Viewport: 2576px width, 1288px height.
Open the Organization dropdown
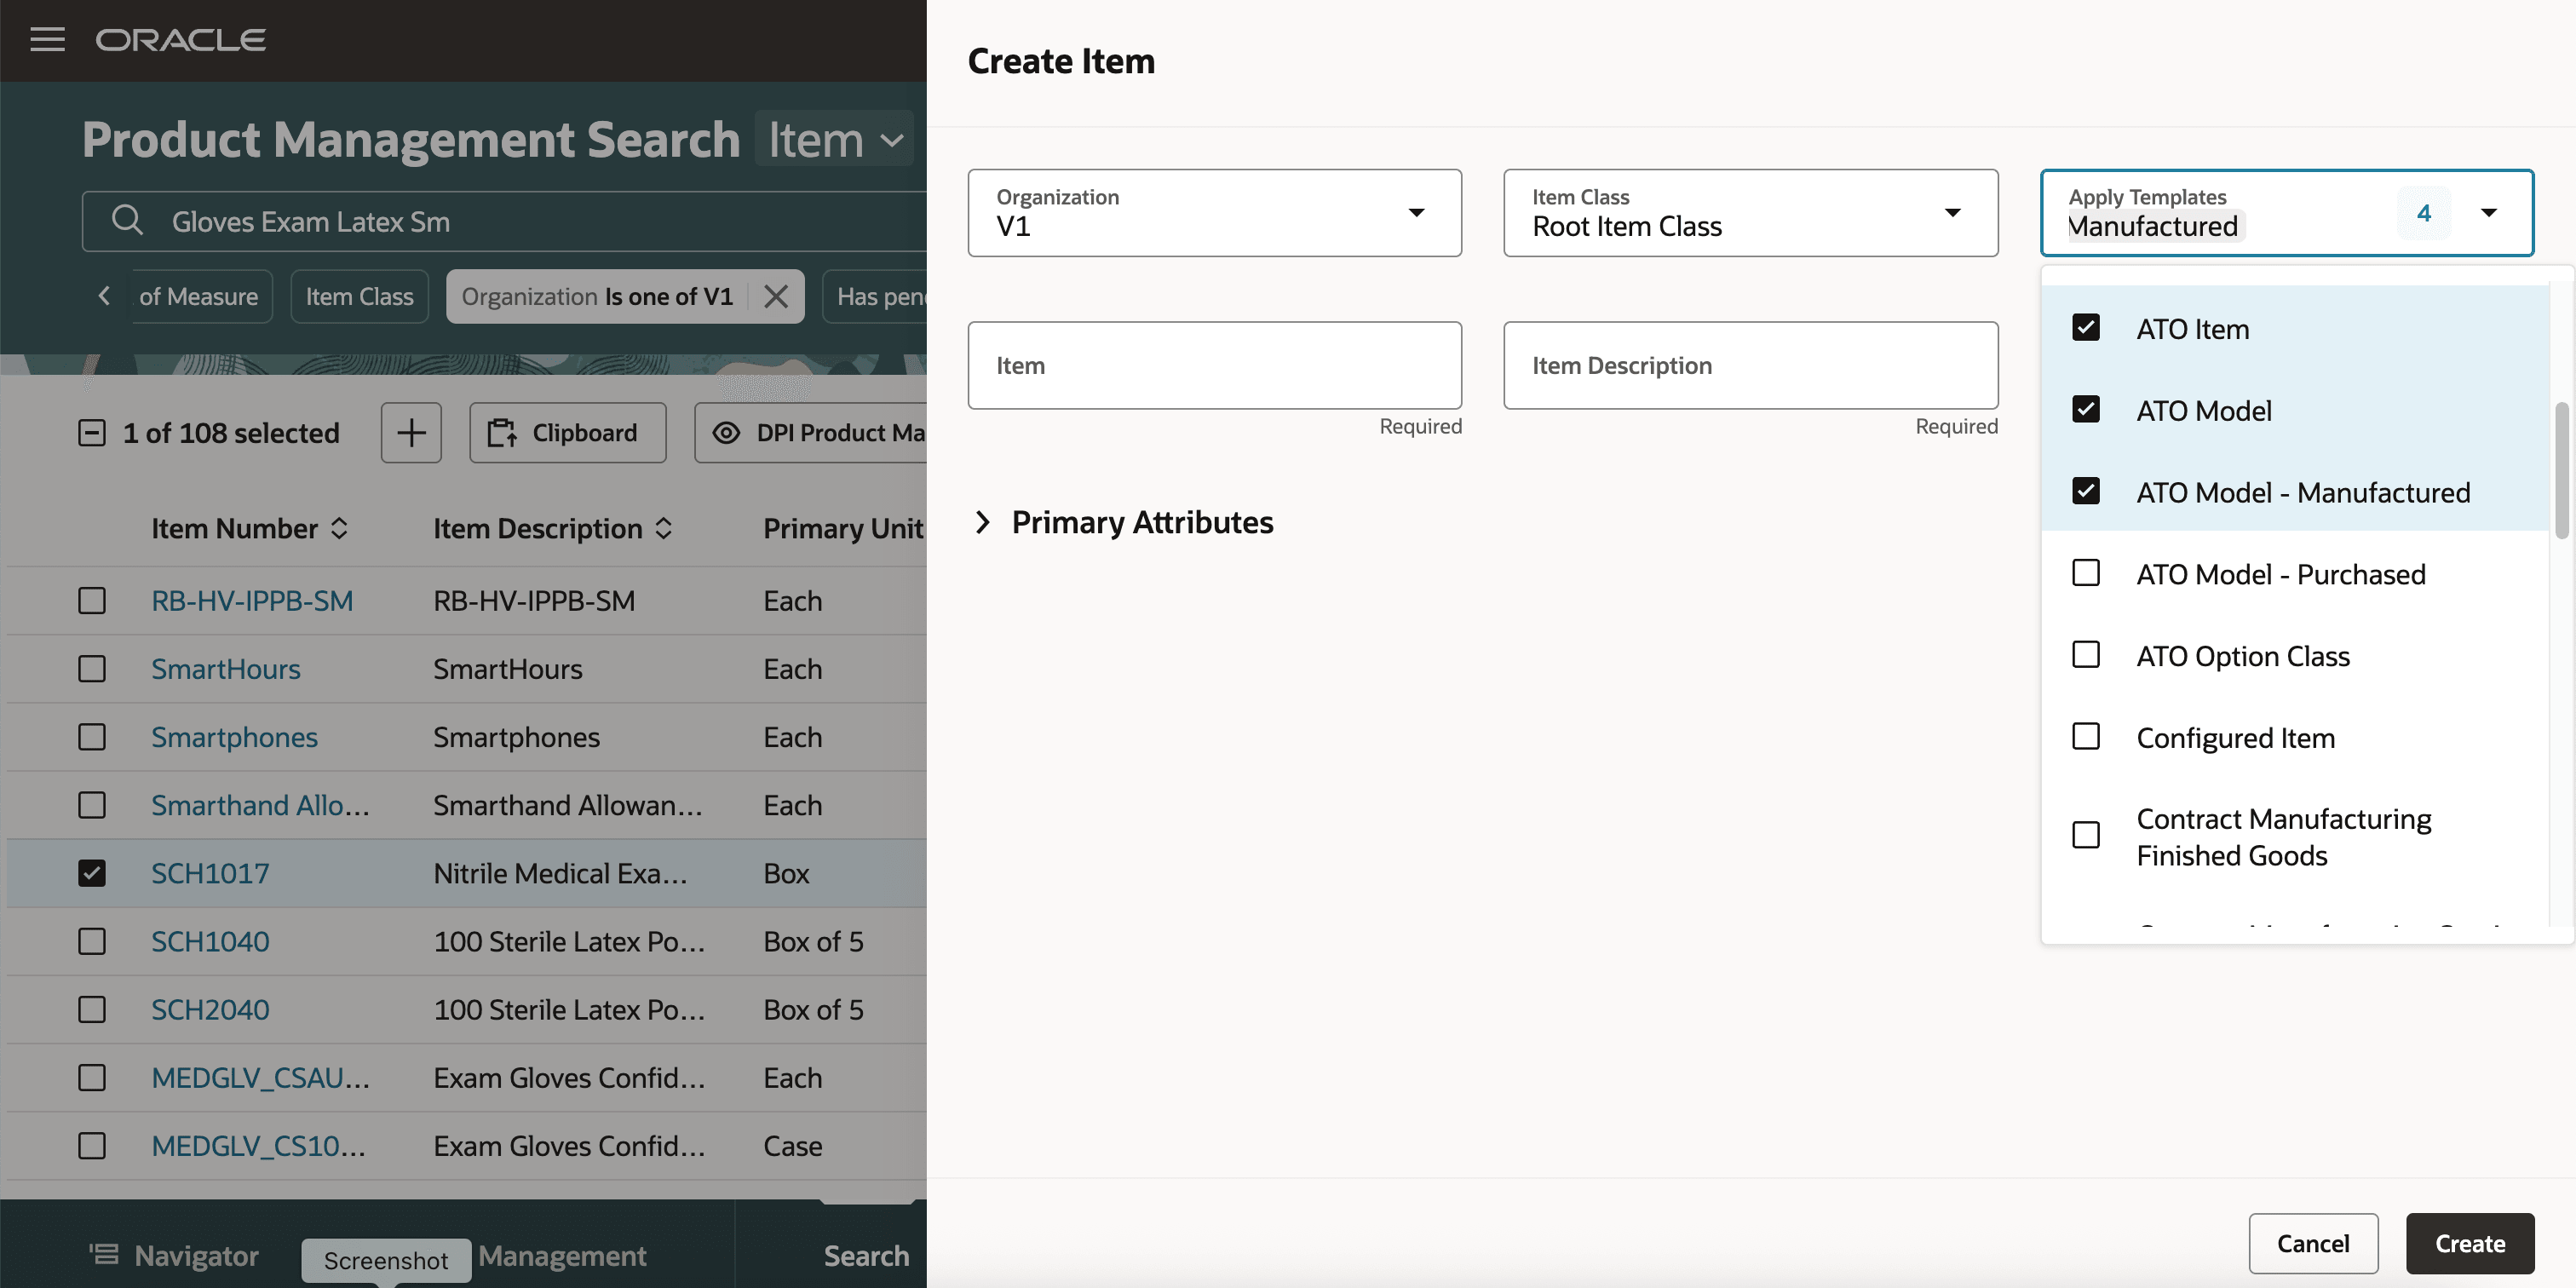(x=1415, y=212)
